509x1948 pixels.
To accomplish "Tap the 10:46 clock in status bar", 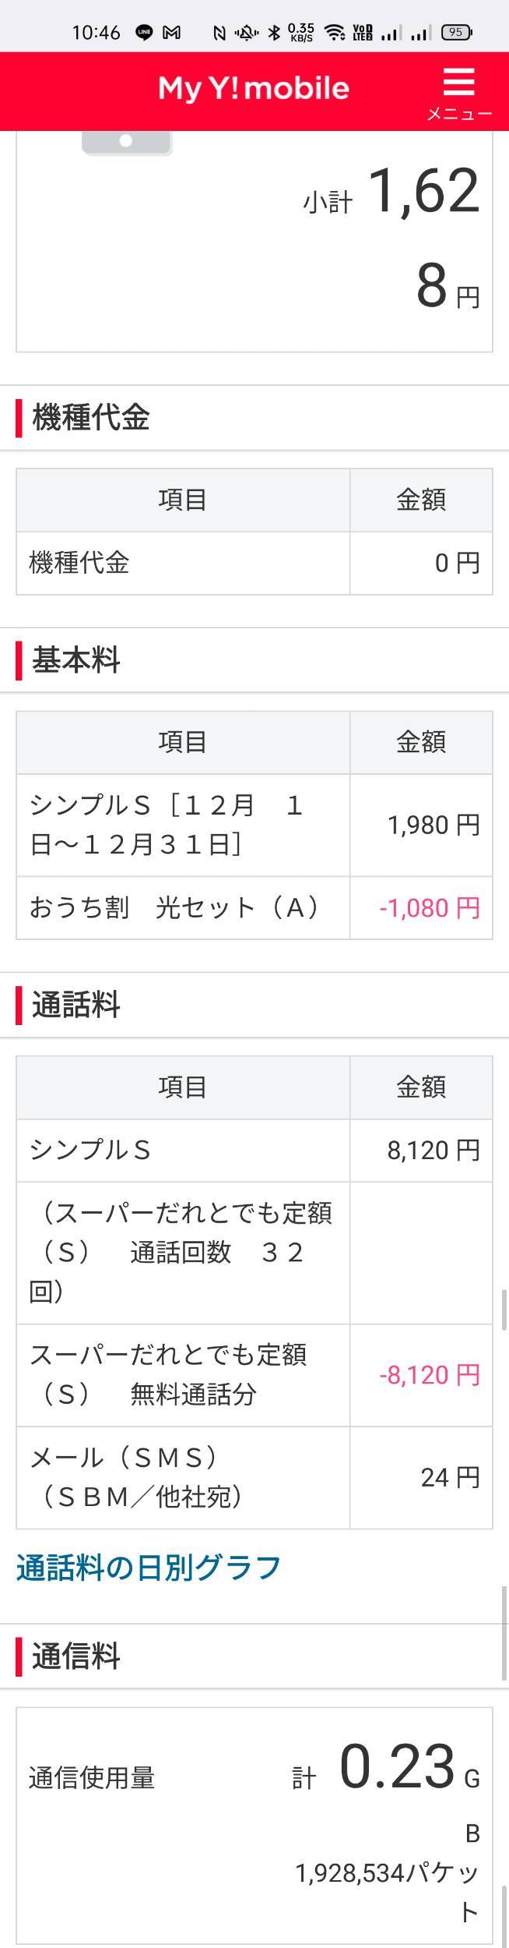I will (x=96, y=33).
